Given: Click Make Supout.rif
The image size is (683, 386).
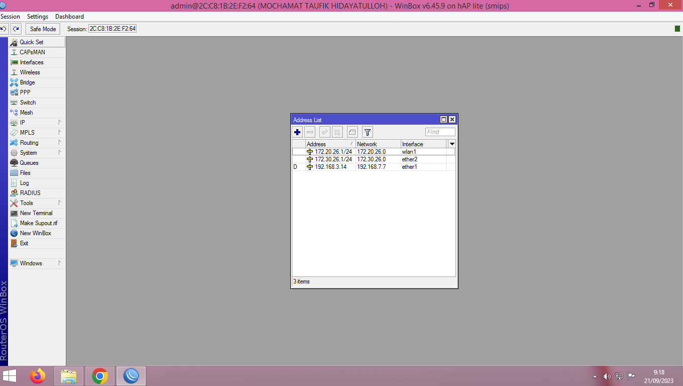Looking at the screenshot, I should (x=37, y=223).
